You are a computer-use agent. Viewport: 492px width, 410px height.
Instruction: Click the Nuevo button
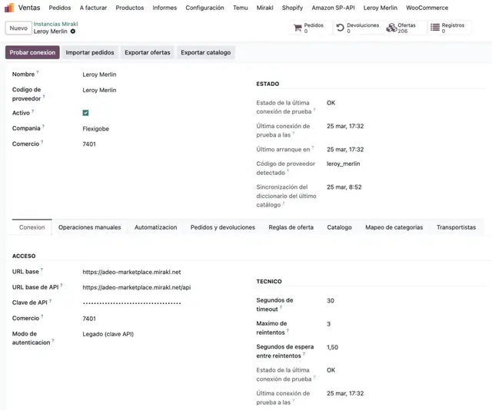point(18,28)
